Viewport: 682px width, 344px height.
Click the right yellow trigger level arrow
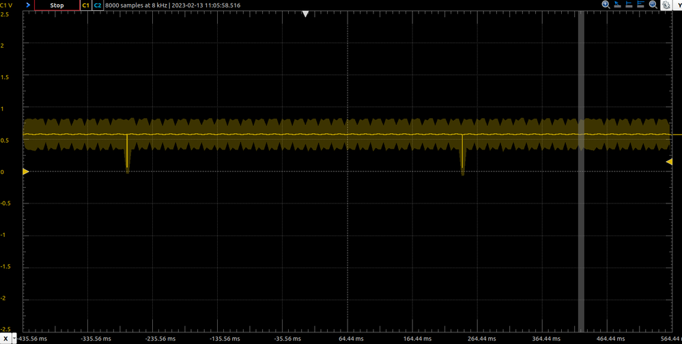tap(670, 162)
